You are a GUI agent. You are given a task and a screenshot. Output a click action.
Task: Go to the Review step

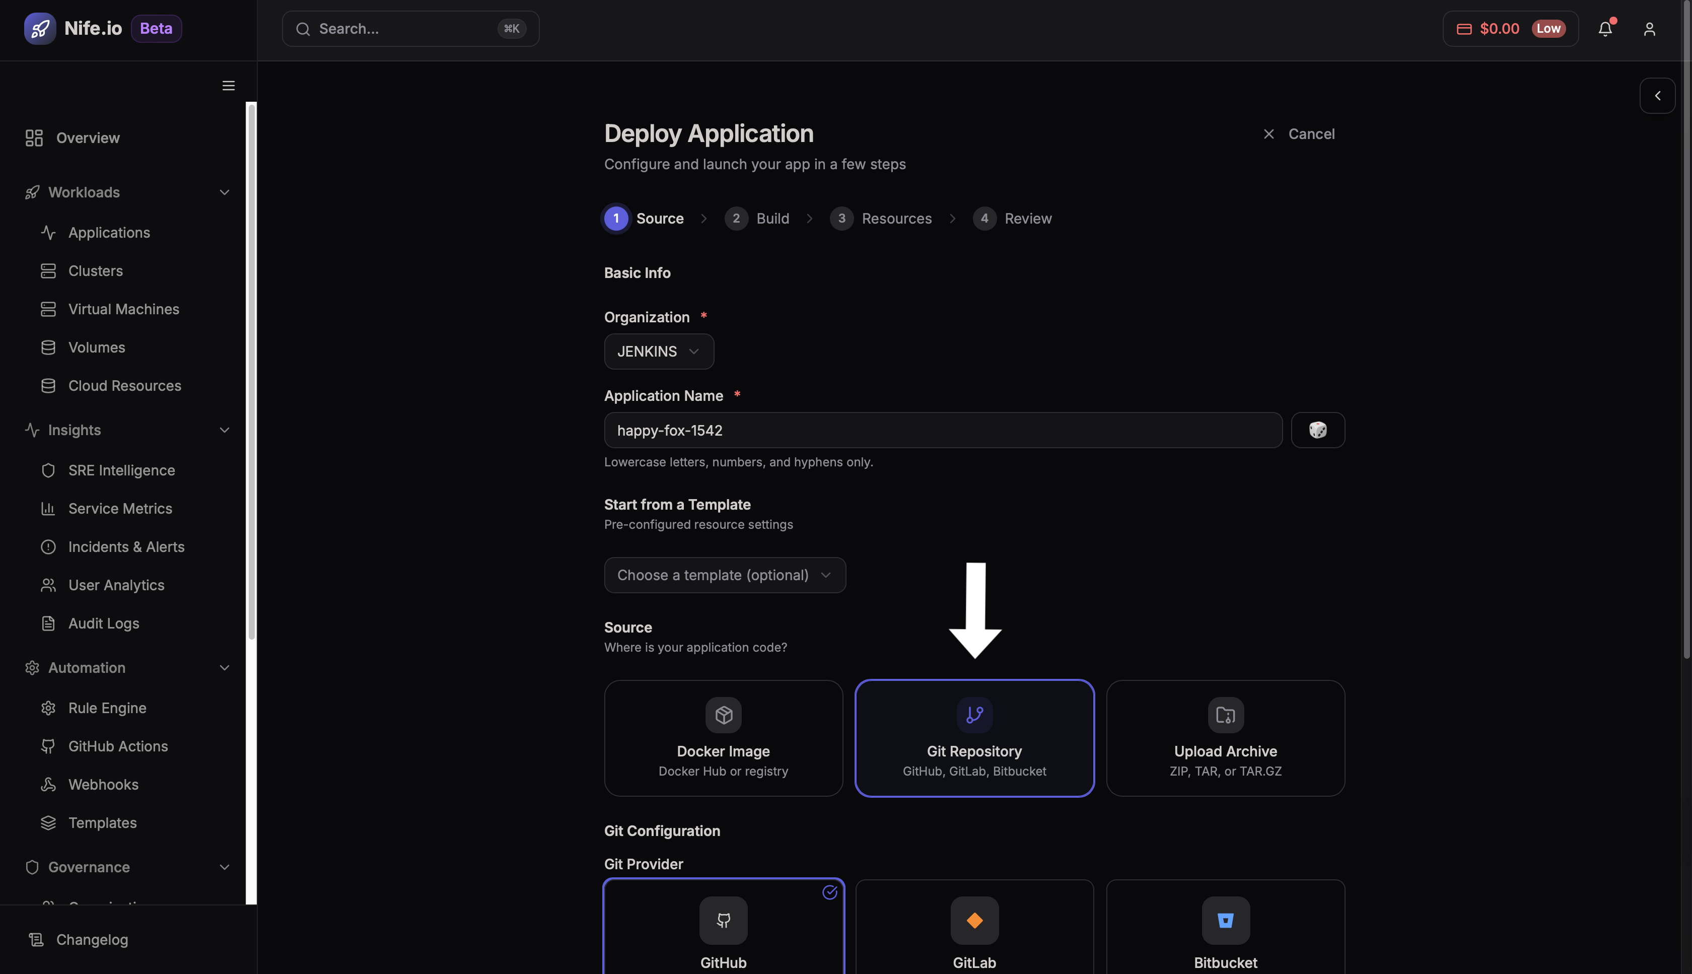tap(1013, 218)
